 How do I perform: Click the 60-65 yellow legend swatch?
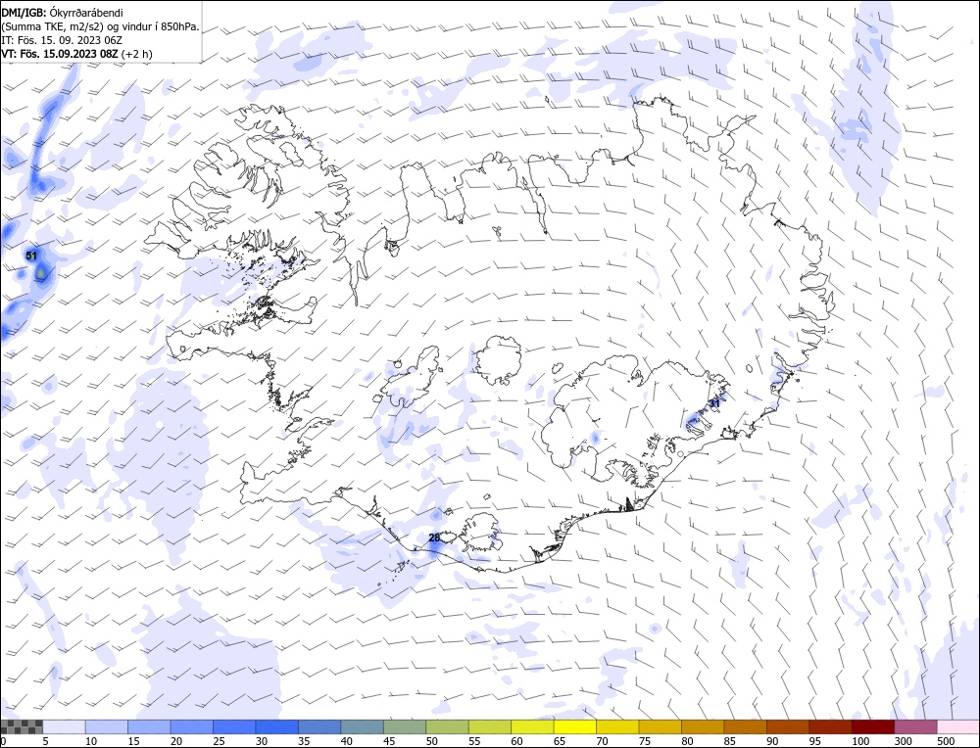[x=532, y=726]
